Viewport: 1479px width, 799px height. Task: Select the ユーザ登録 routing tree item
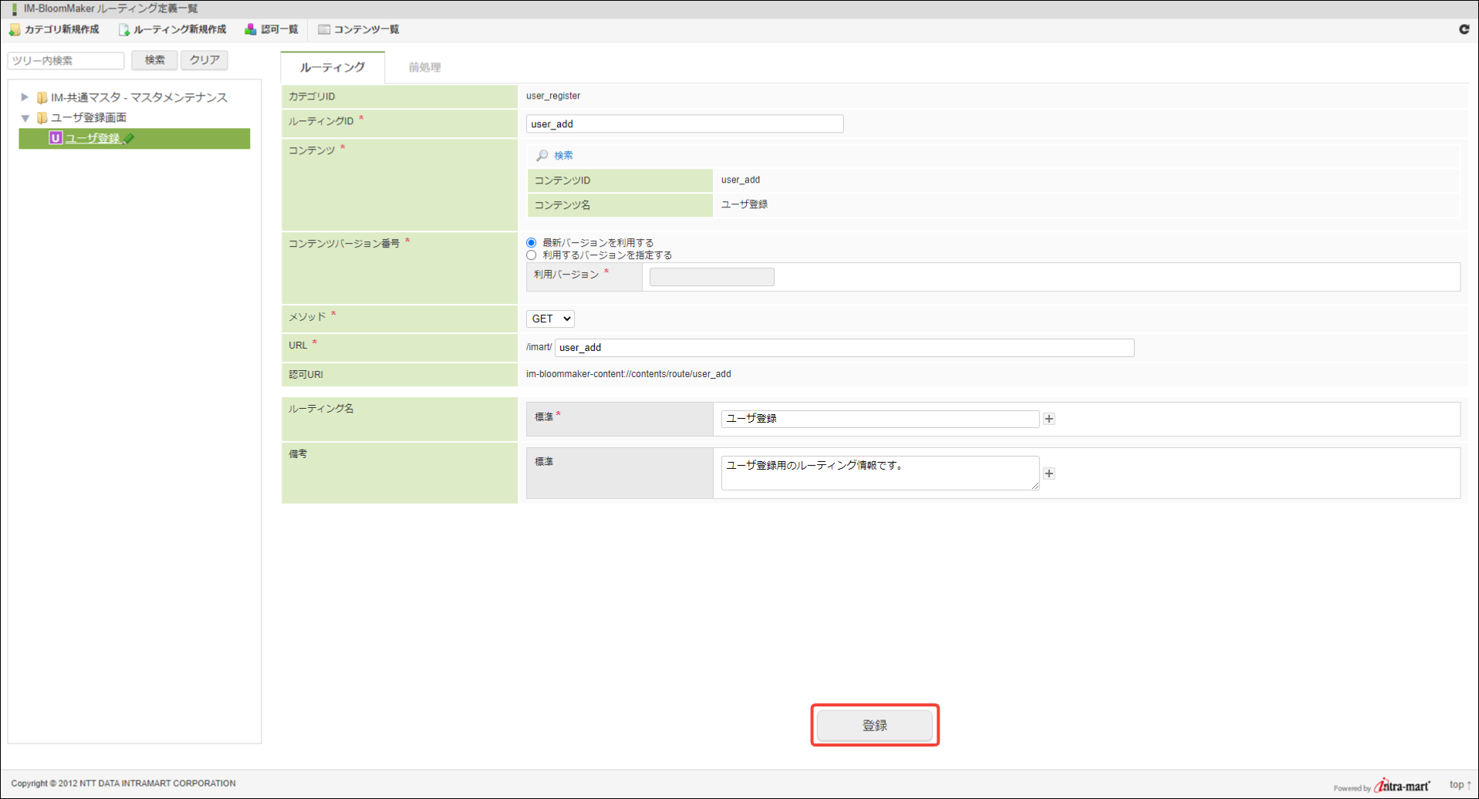[x=93, y=139]
